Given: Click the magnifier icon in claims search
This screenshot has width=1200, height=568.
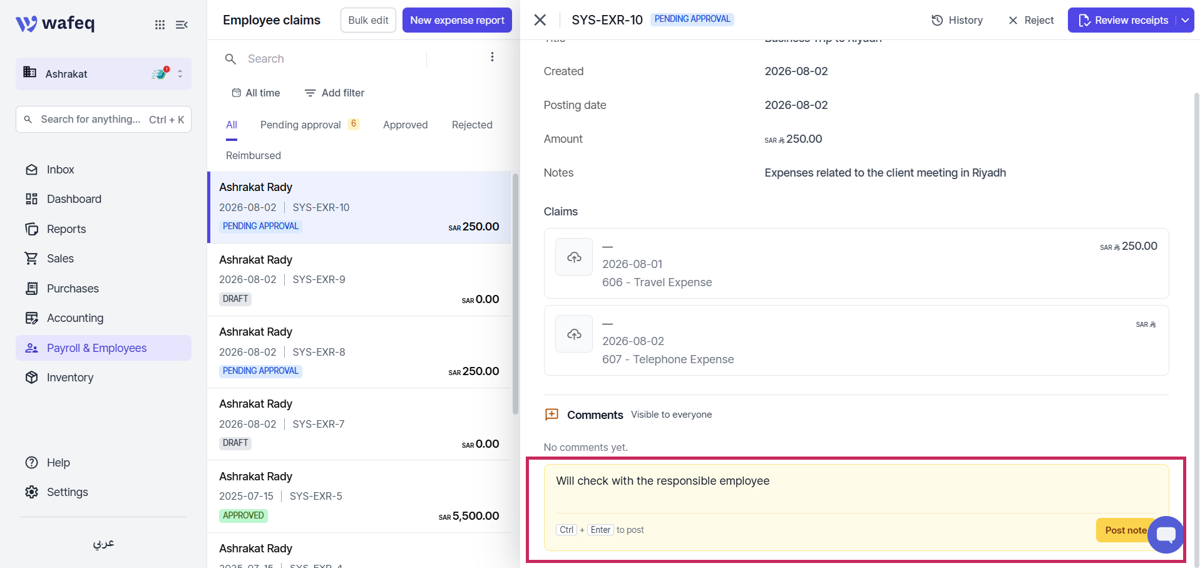Looking at the screenshot, I should 230,59.
